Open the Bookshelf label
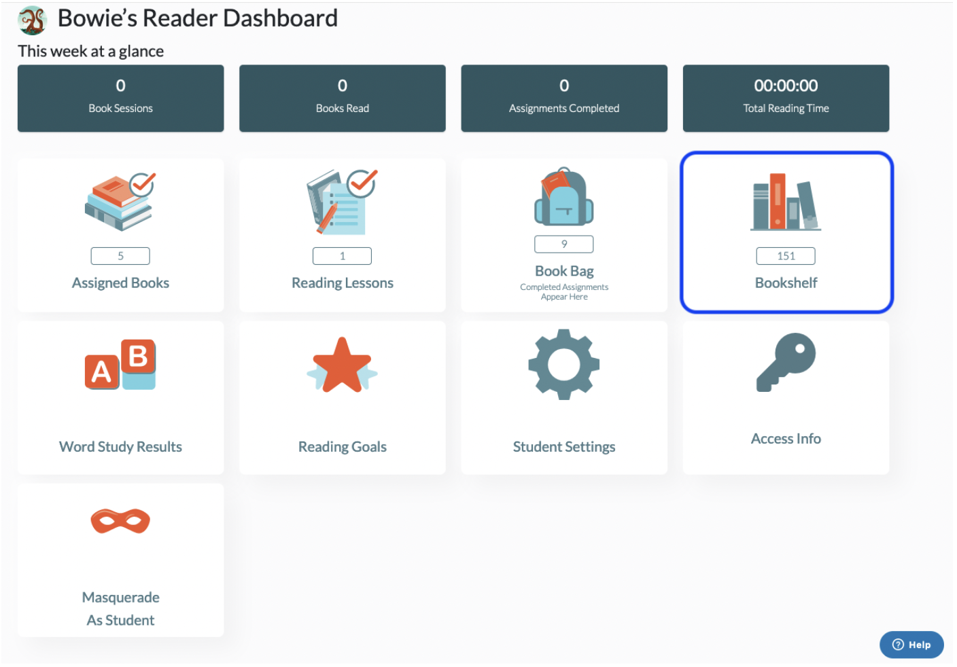The height and width of the screenshot is (667, 957). (786, 283)
